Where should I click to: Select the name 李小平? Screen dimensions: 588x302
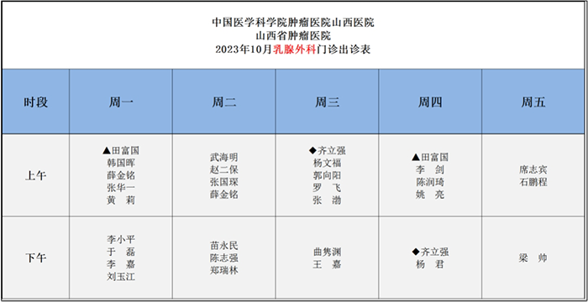pyautogui.click(x=121, y=239)
